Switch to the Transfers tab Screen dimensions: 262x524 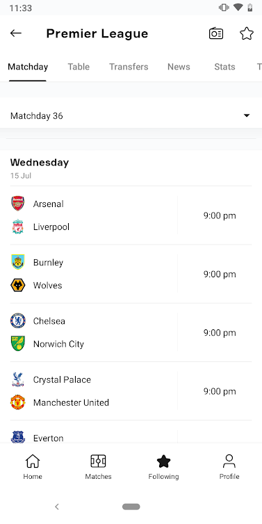click(x=129, y=67)
